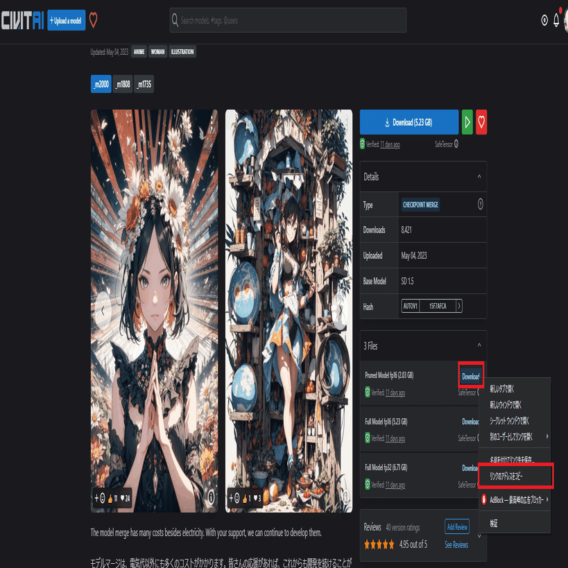This screenshot has height=568, width=568.
Task: Click the download count 8,421
Action: pyautogui.click(x=406, y=230)
